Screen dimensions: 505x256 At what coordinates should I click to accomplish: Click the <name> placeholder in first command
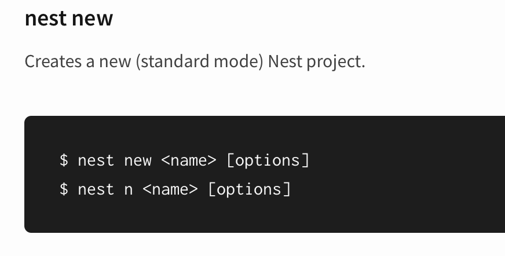click(189, 160)
